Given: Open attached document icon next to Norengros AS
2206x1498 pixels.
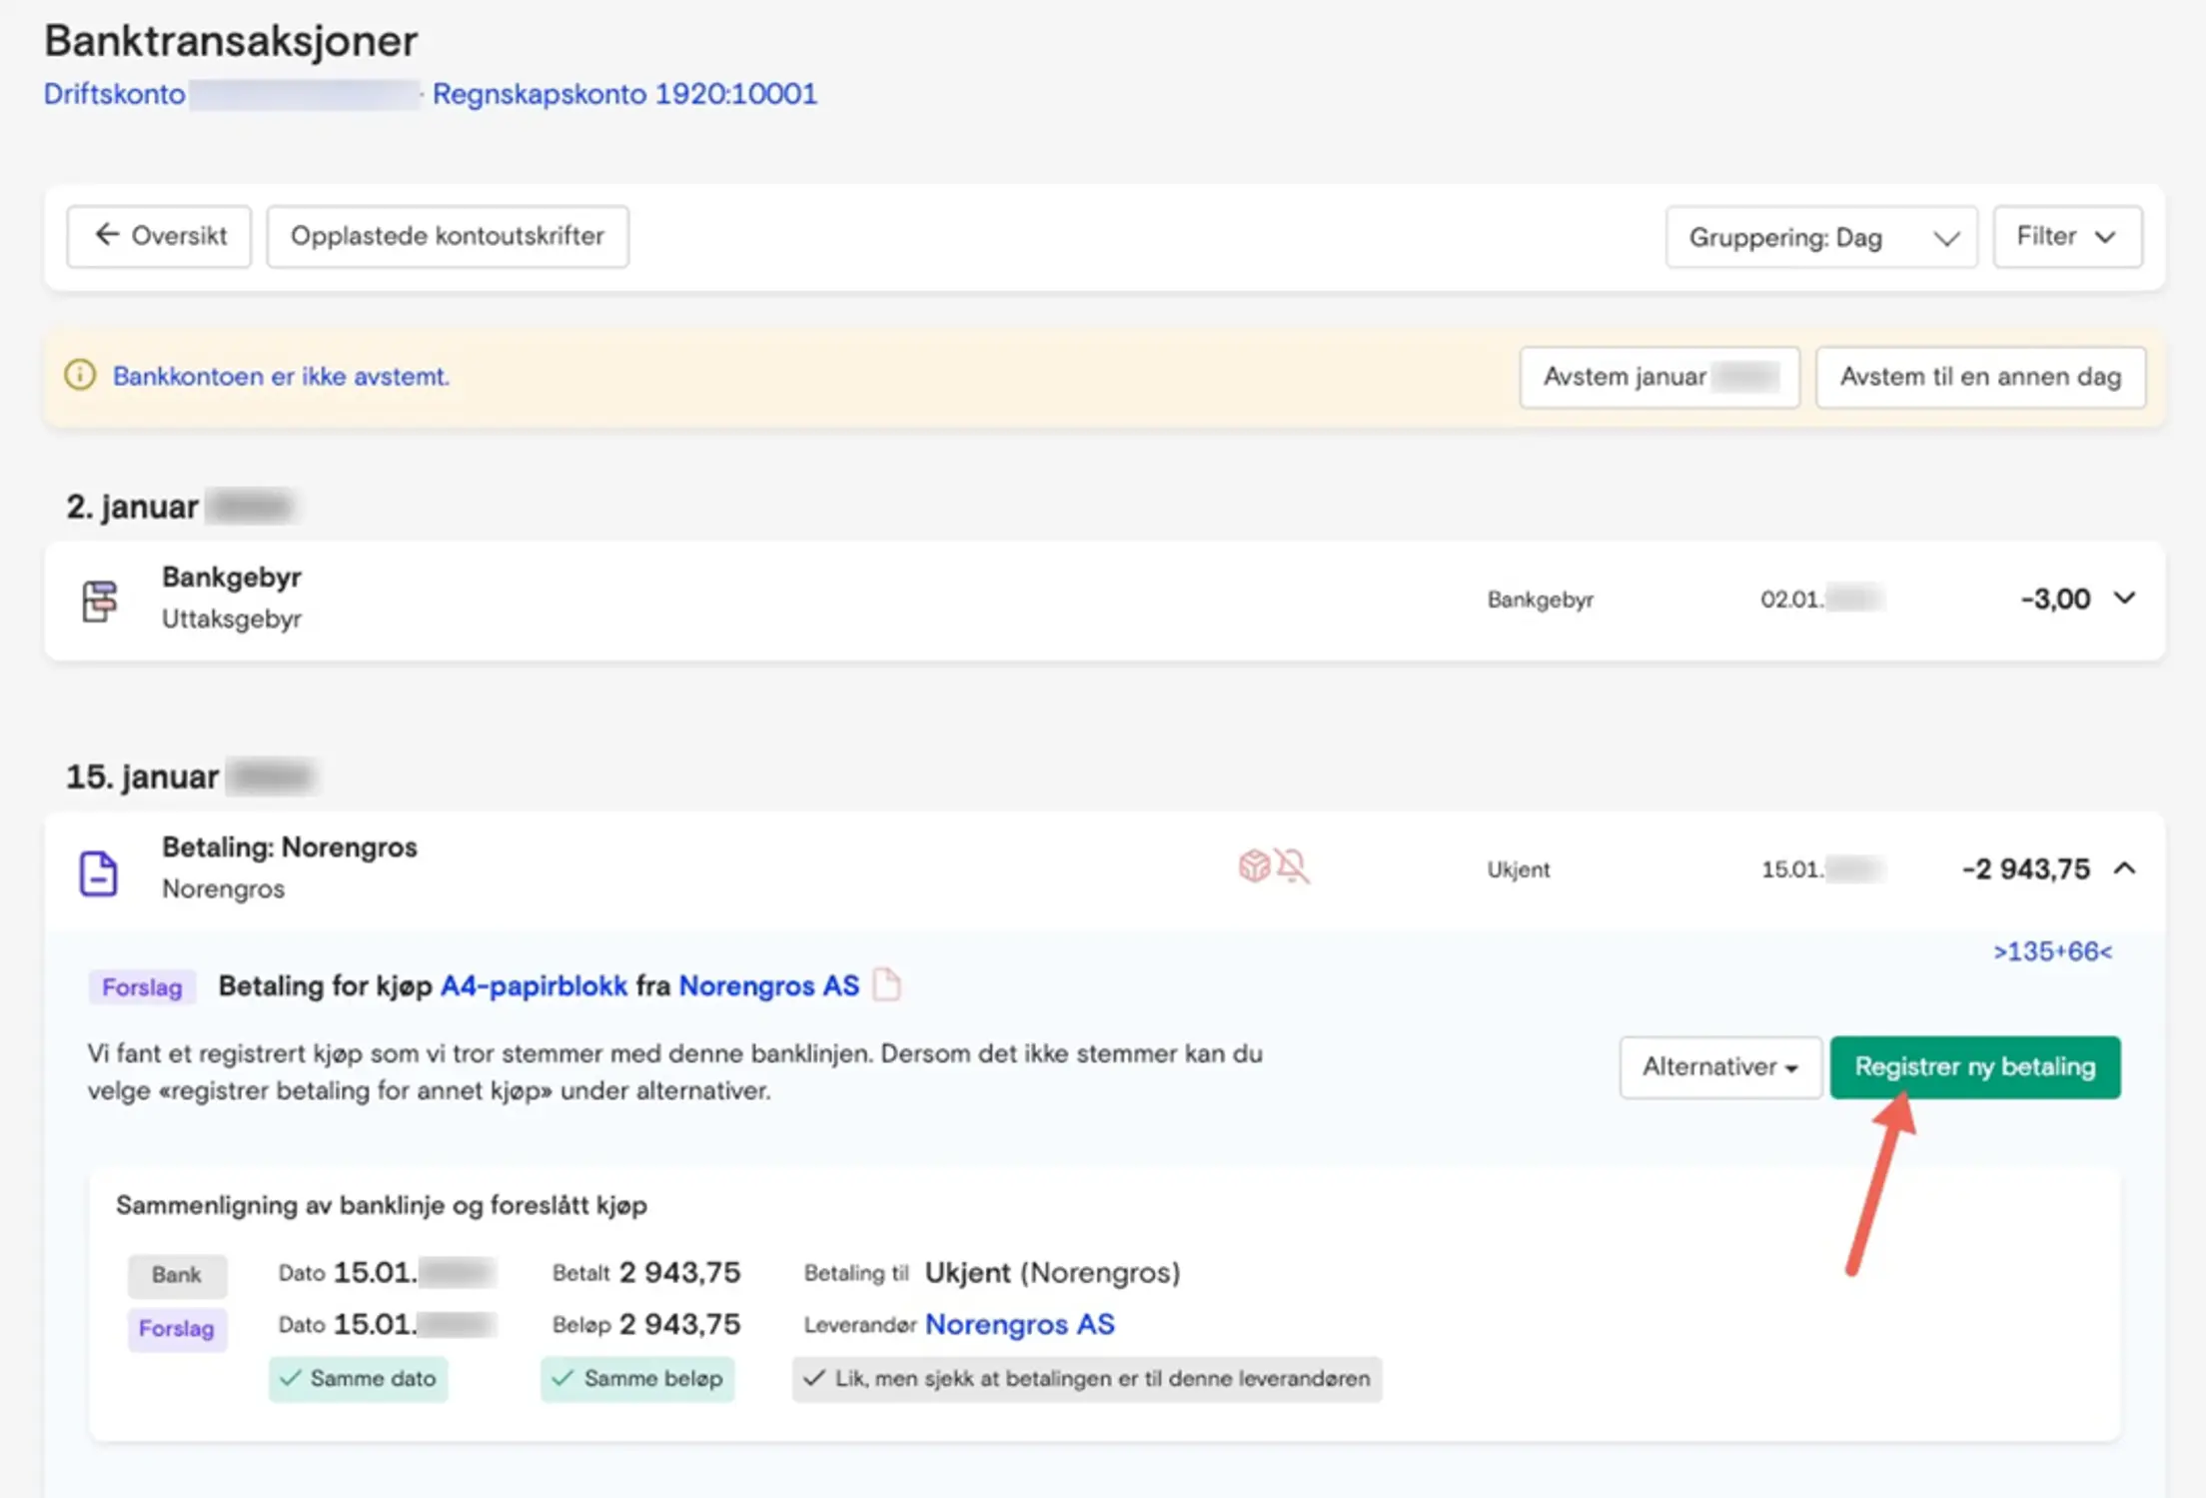Looking at the screenshot, I should 886,984.
